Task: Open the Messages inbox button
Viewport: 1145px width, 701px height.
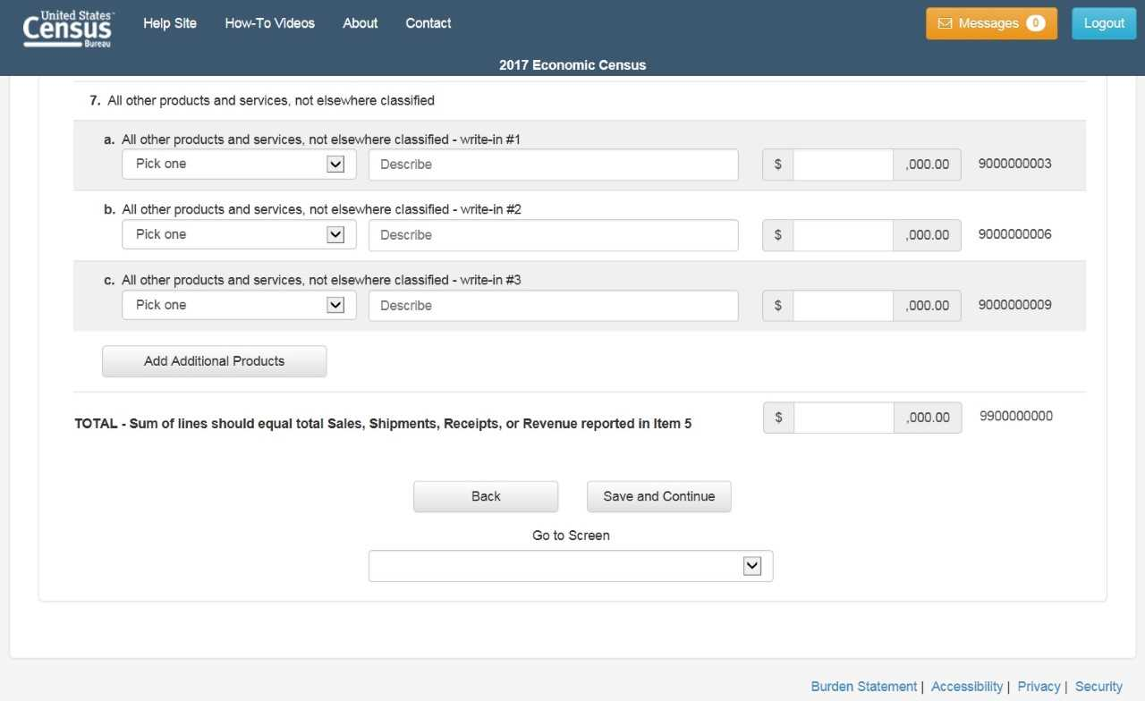Action: coord(991,24)
